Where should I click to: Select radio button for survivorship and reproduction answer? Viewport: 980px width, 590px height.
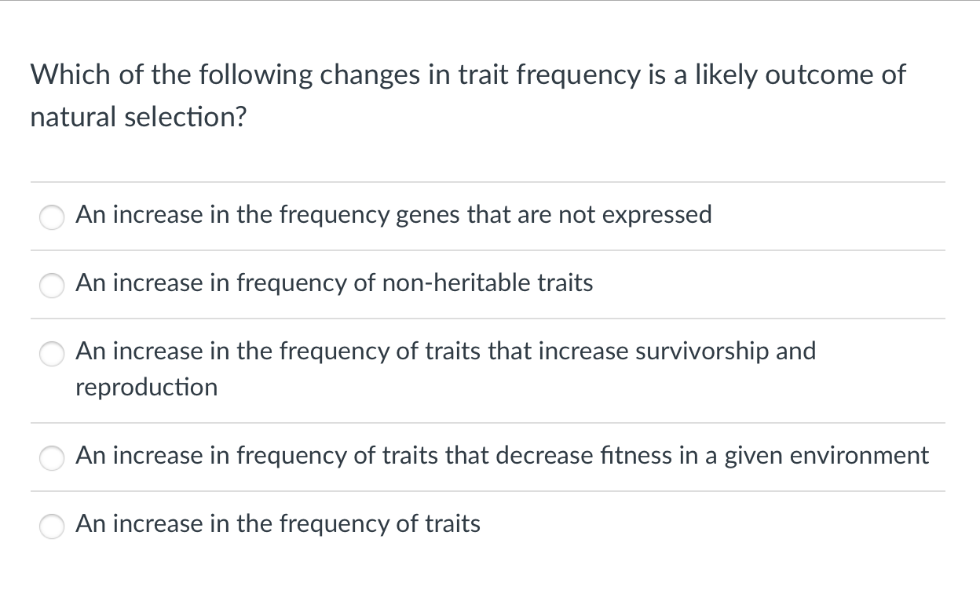[x=51, y=354]
